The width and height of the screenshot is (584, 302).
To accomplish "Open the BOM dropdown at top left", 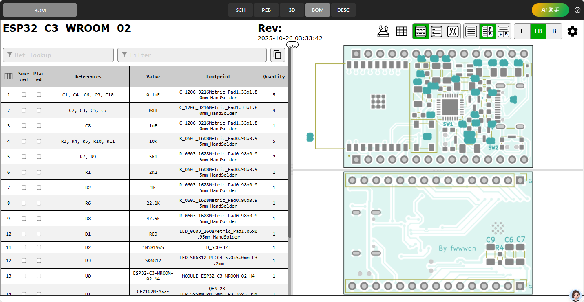I will pos(40,10).
